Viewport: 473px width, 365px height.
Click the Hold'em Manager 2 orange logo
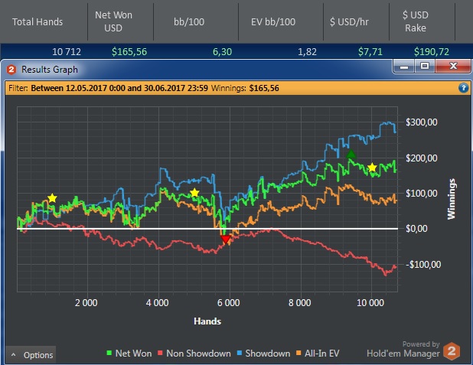[x=452, y=351]
